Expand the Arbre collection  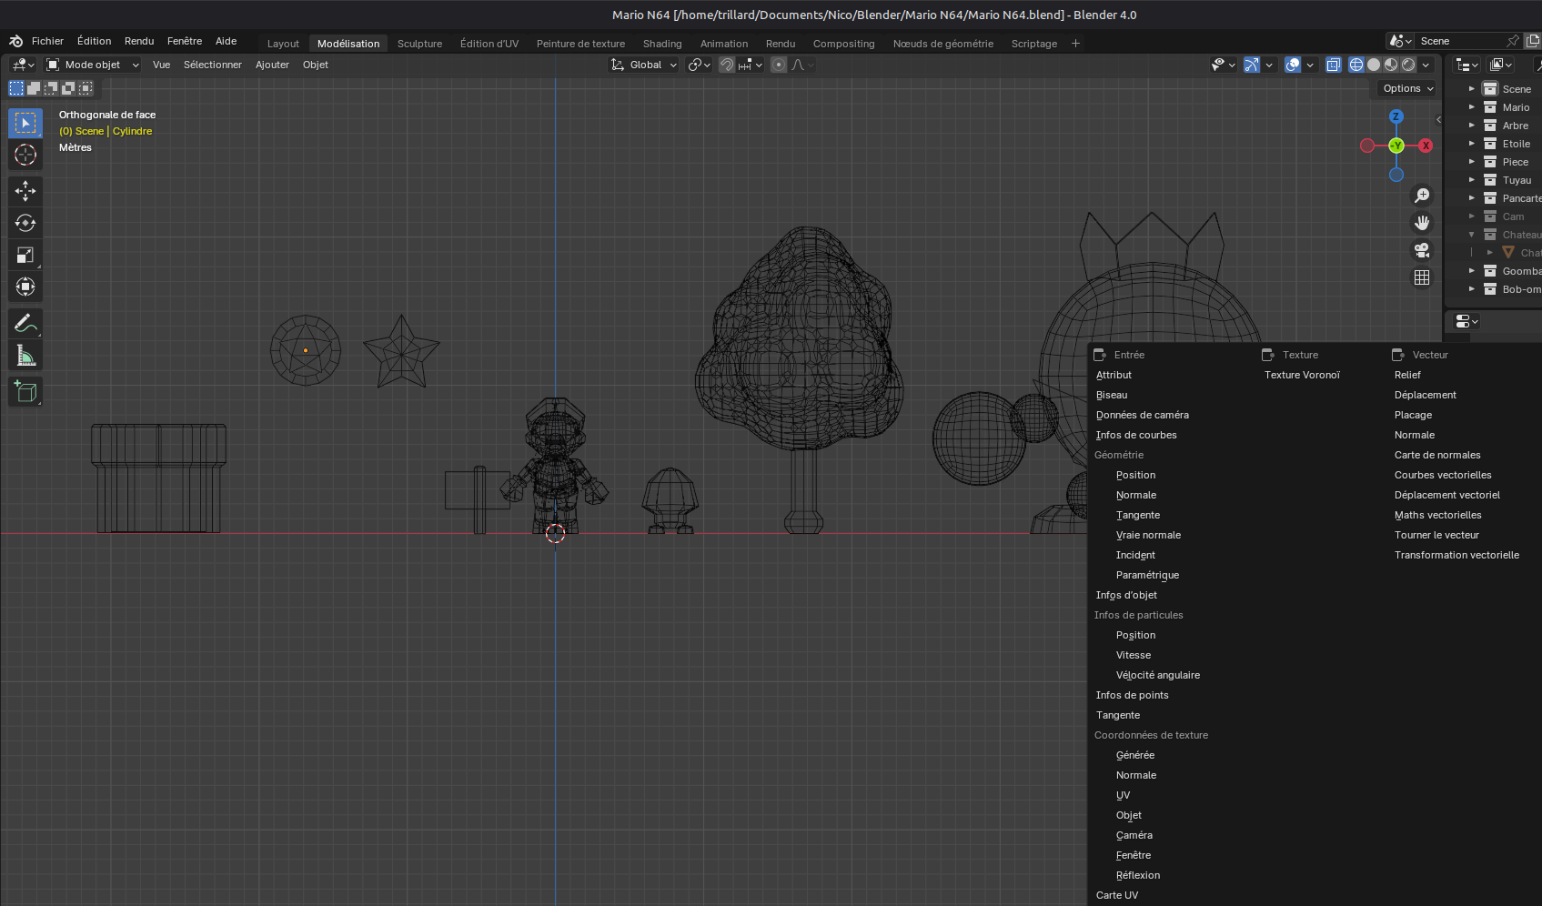[x=1472, y=126]
